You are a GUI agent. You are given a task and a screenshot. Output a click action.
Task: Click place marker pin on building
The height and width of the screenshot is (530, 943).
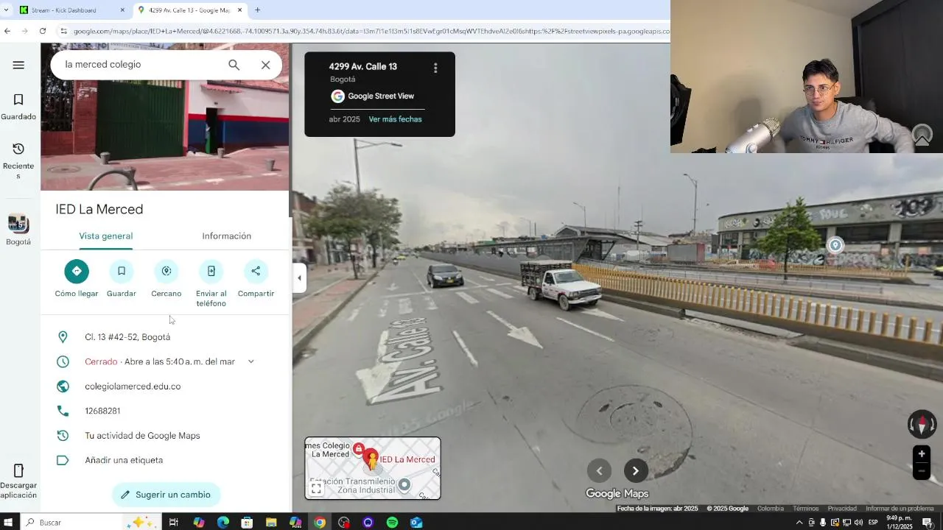click(835, 245)
